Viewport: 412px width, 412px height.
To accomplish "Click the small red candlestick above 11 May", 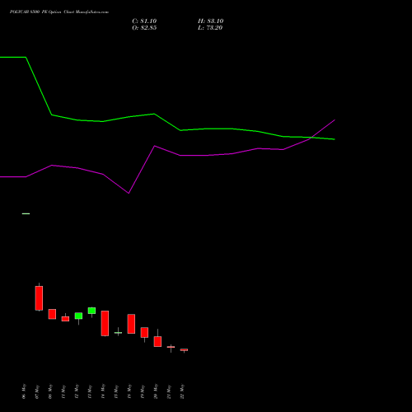I will click(65, 319).
